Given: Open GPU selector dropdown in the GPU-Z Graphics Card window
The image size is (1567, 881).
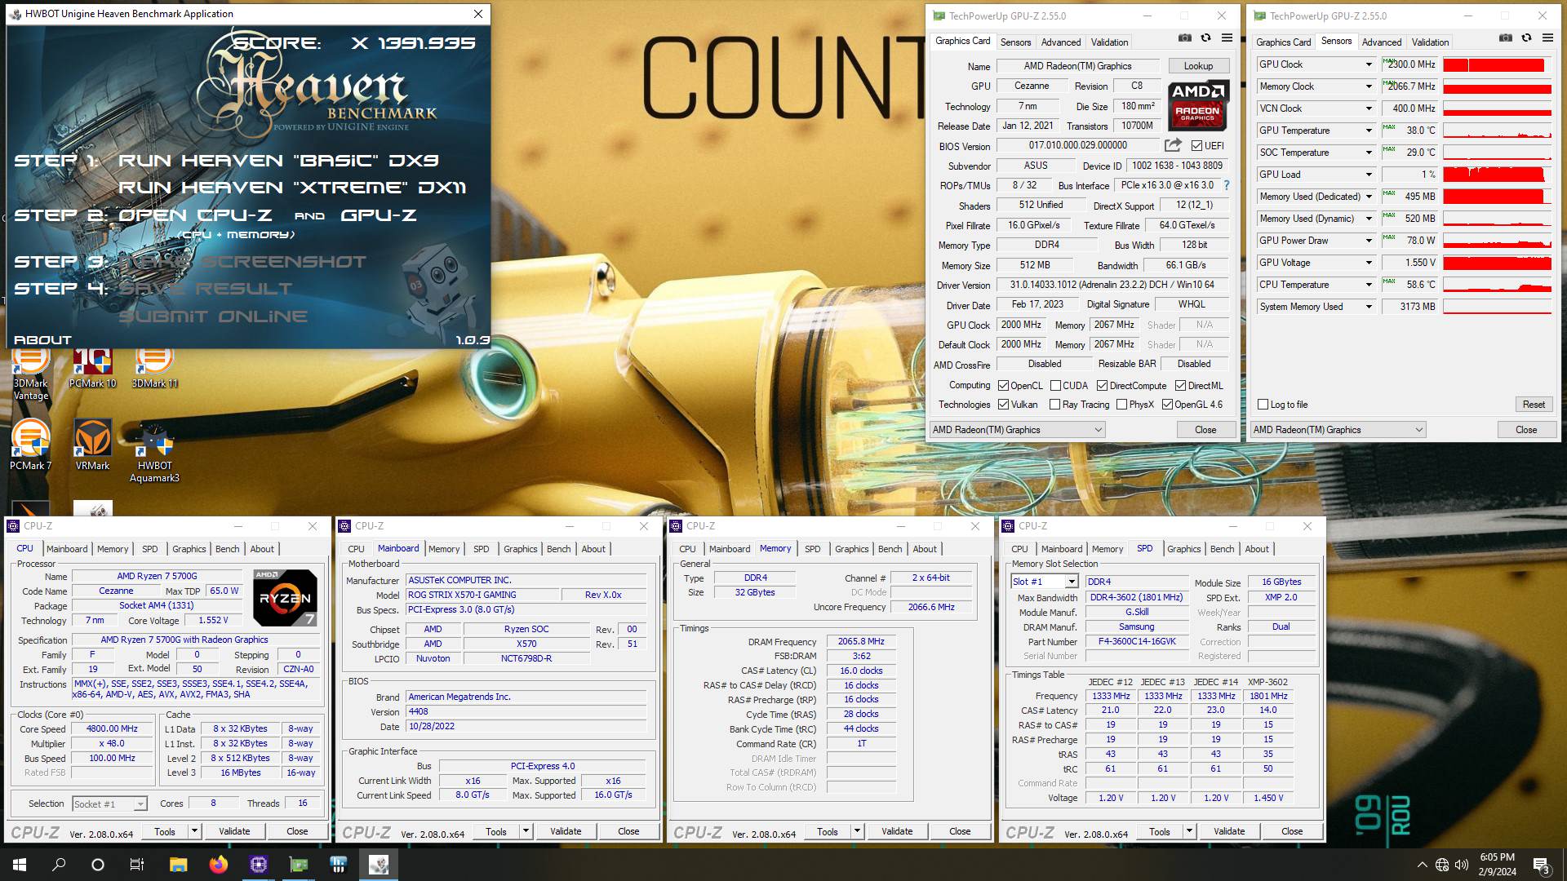Looking at the screenshot, I should (x=1017, y=430).
